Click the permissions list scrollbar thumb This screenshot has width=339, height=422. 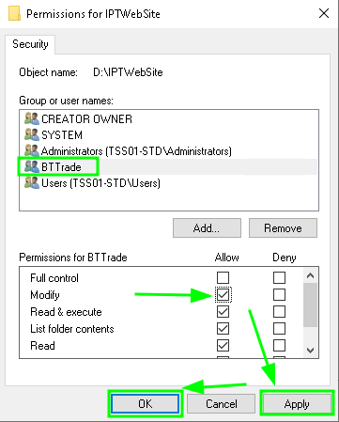tap(310, 305)
